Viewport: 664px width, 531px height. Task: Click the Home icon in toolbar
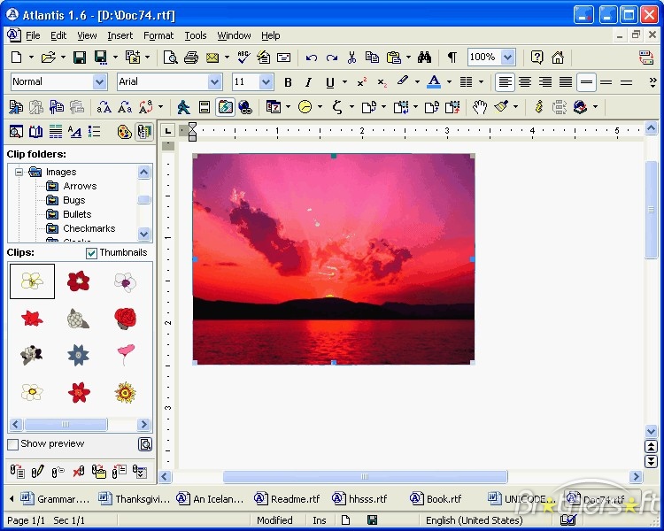[558, 58]
